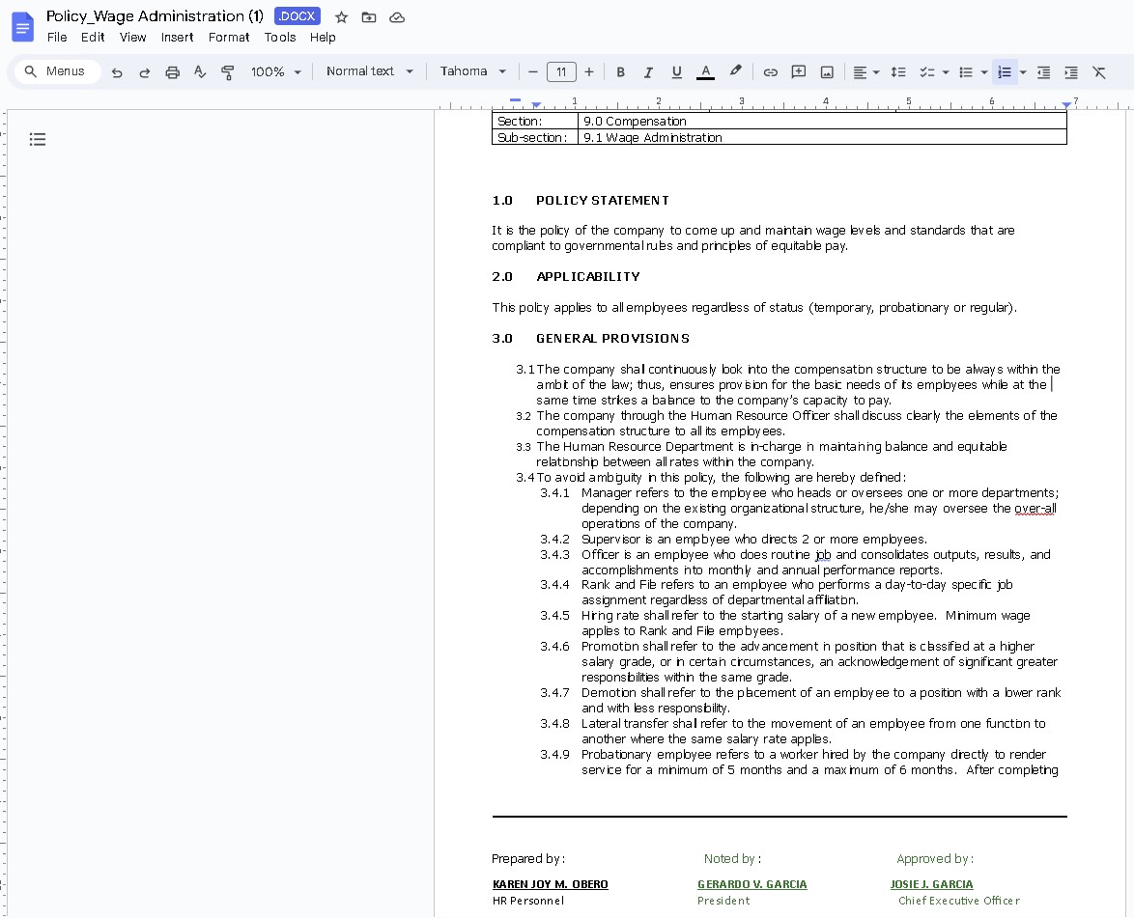Open the text color picker
This screenshot has height=918, width=1134.
point(706,72)
